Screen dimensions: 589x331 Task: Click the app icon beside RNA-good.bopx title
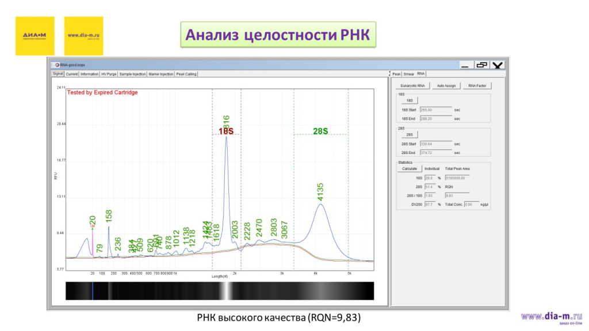(56, 65)
